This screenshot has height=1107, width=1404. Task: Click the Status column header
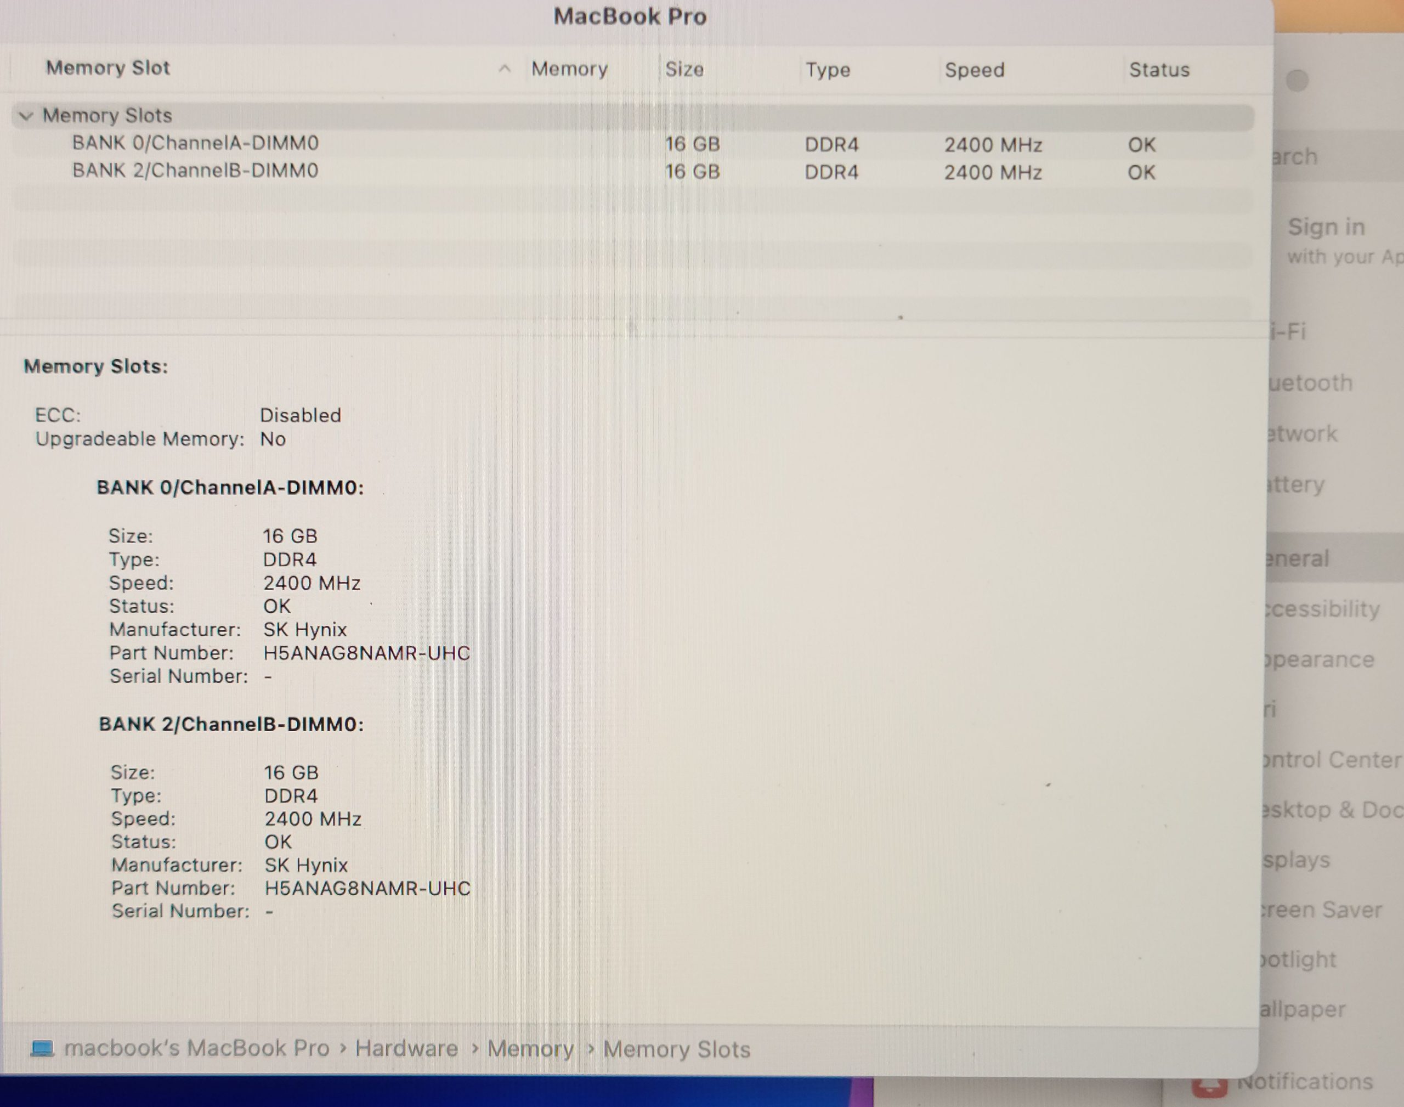[1158, 70]
